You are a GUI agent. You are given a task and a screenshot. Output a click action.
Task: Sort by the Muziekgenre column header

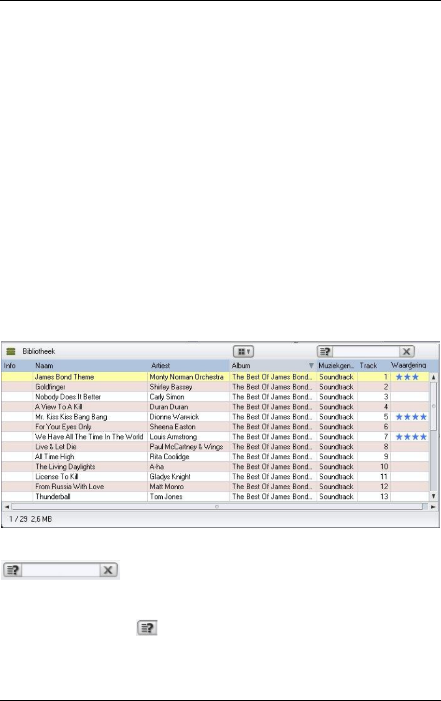point(337,365)
